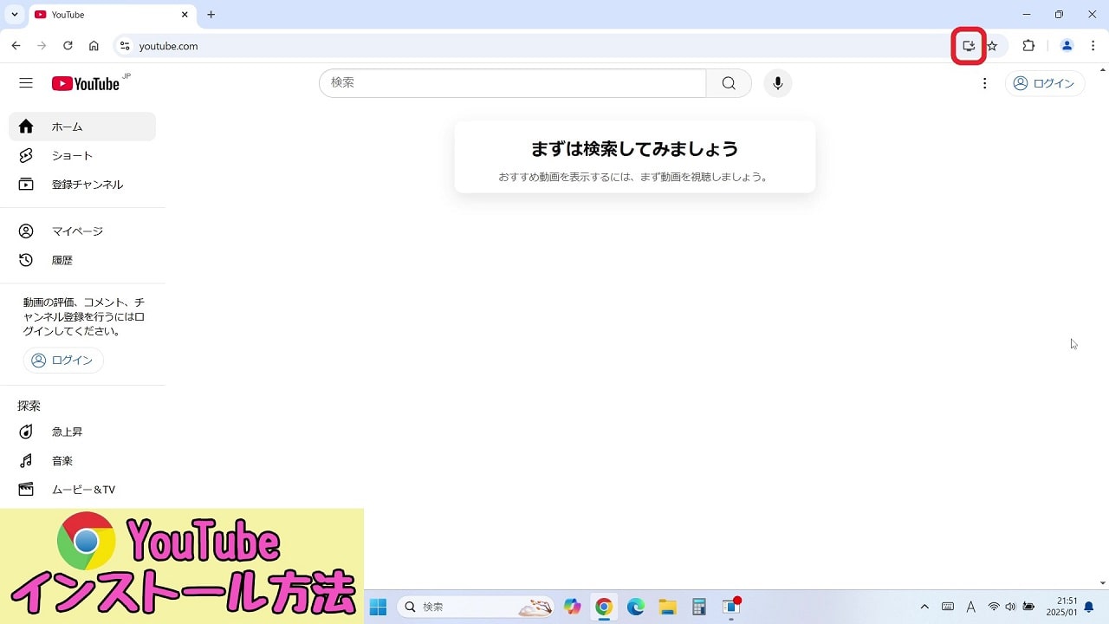Image resolution: width=1109 pixels, height=624 pixels.
Task: Open the tab search dropdown arrow
Action: pos(15,15)
